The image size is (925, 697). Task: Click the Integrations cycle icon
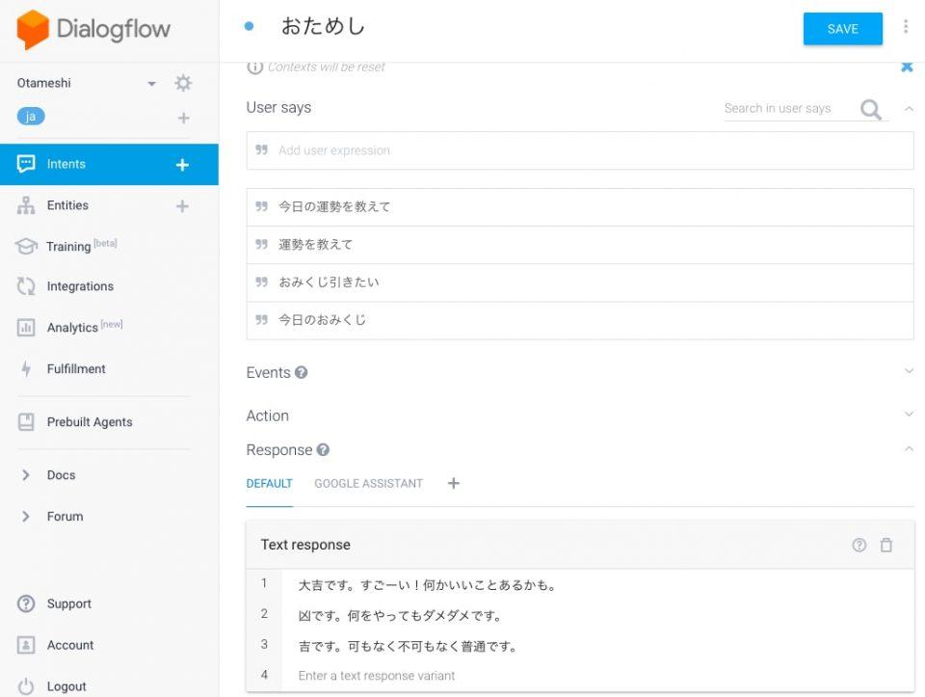[26, 286]
